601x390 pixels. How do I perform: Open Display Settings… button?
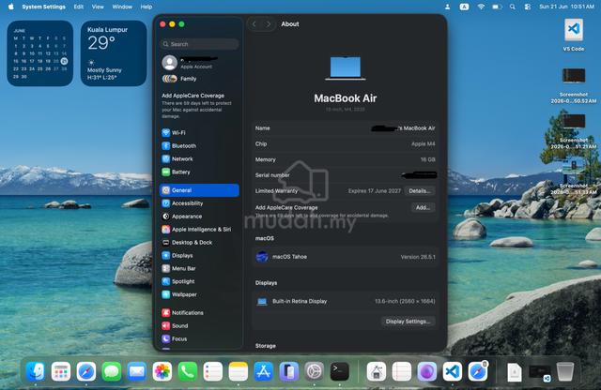[408, 322]
